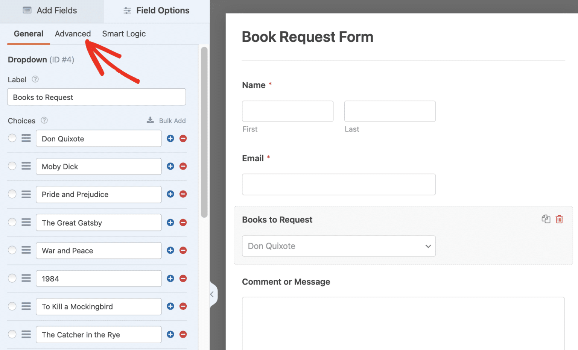Collapse the field options sidebar
Screen dimensions: 578x350
click(x=213, y=294)
